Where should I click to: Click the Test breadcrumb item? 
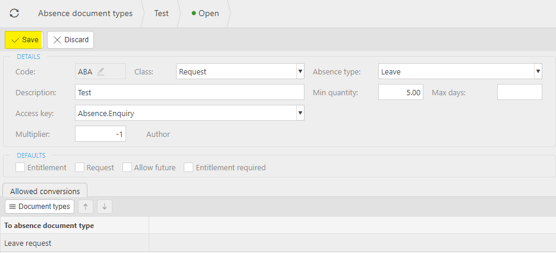coord(161,14)
